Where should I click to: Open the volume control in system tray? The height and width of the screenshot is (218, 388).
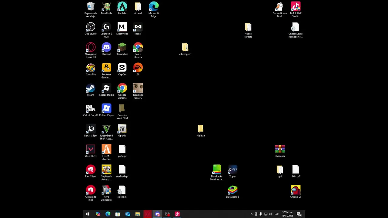click(270, 214)
